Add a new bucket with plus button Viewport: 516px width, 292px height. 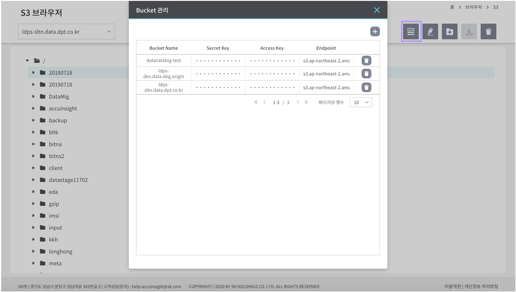(x=375, y=31)
